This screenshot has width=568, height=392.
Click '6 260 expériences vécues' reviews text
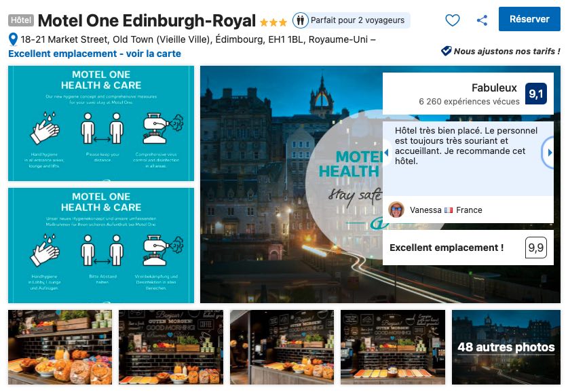click(469, 102)
